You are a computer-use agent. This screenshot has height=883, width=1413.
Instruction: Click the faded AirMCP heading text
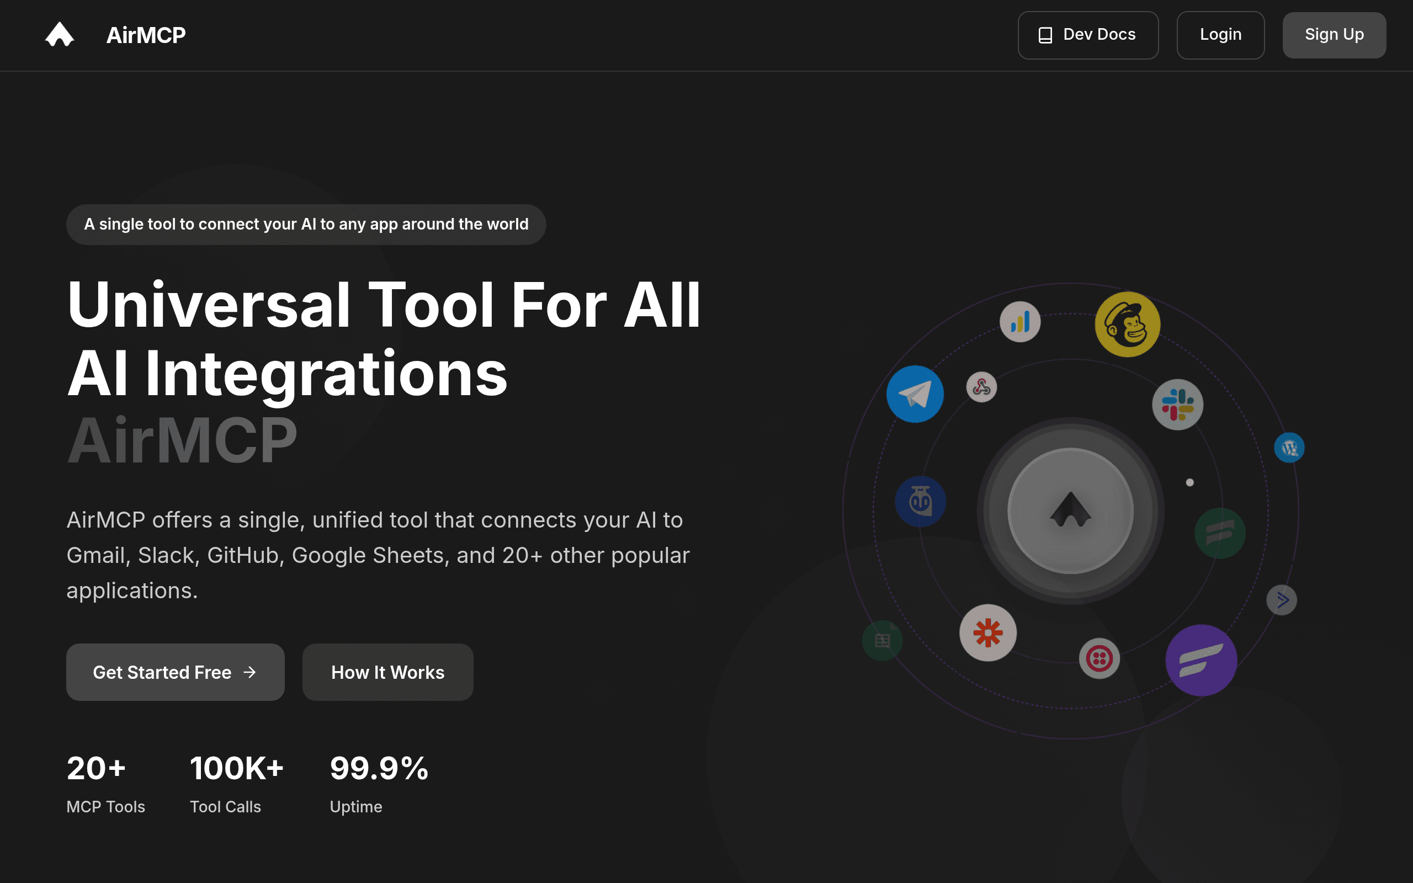[182, 440]
